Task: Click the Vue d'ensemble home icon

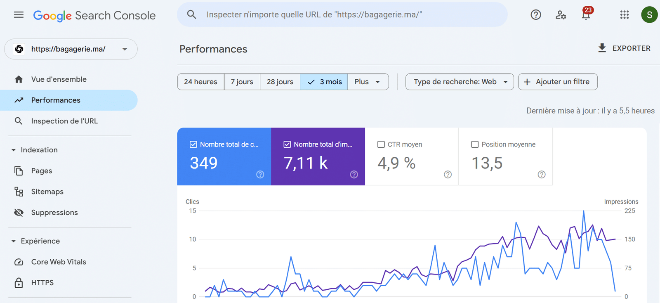Action: click(19, 79)
